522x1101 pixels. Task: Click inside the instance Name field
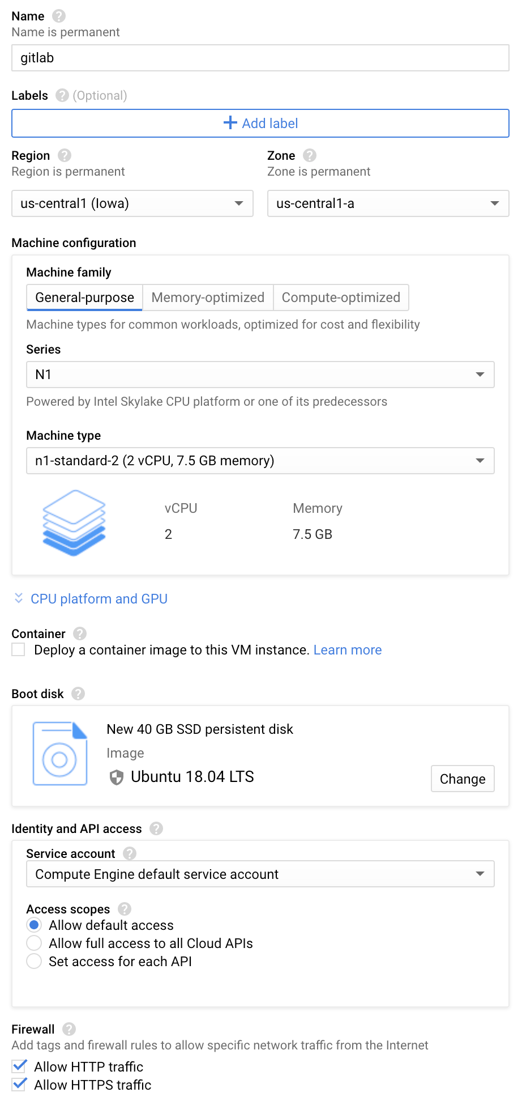260,57
